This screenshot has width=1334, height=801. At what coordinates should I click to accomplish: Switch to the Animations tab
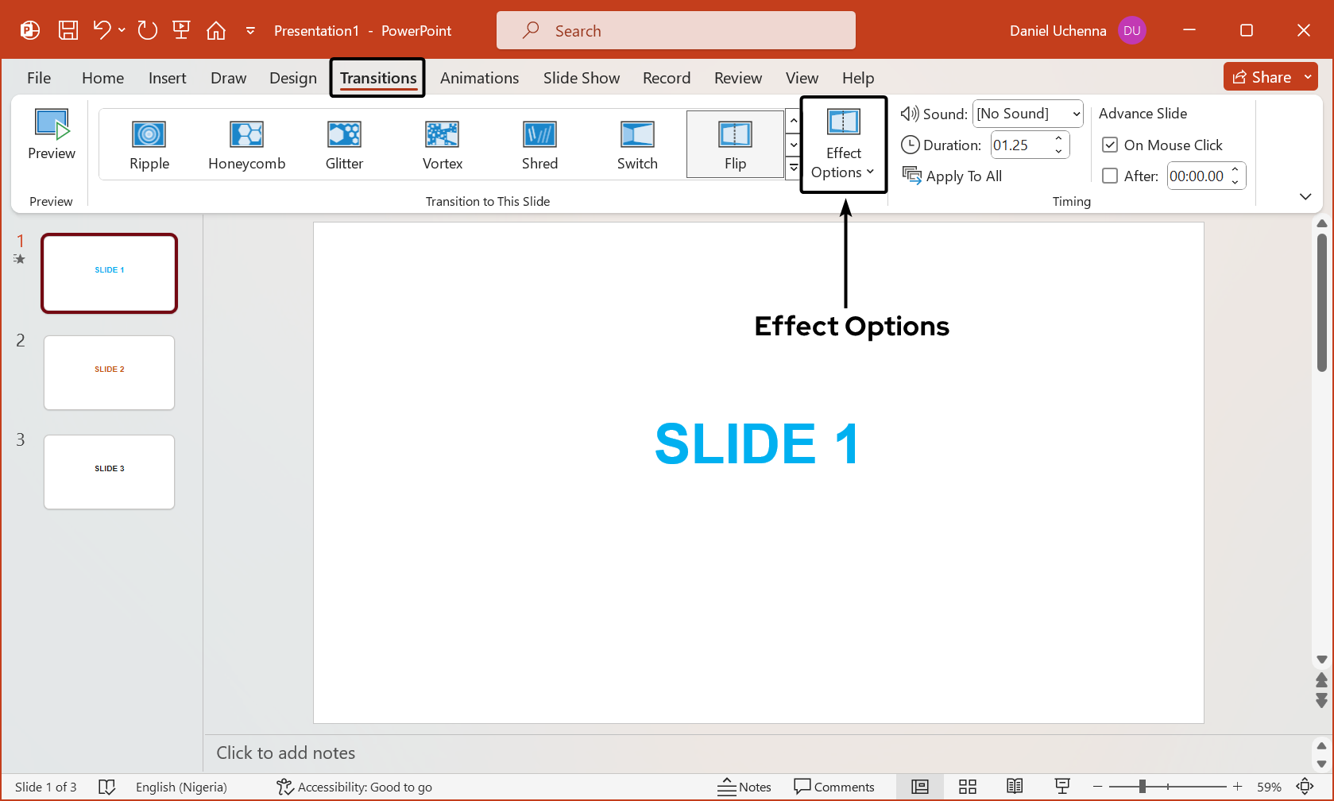479,78
